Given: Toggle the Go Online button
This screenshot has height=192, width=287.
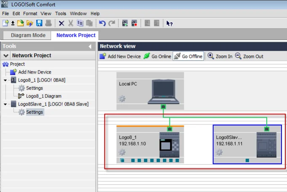Looking at the screenshot, I should click(157, 56).
